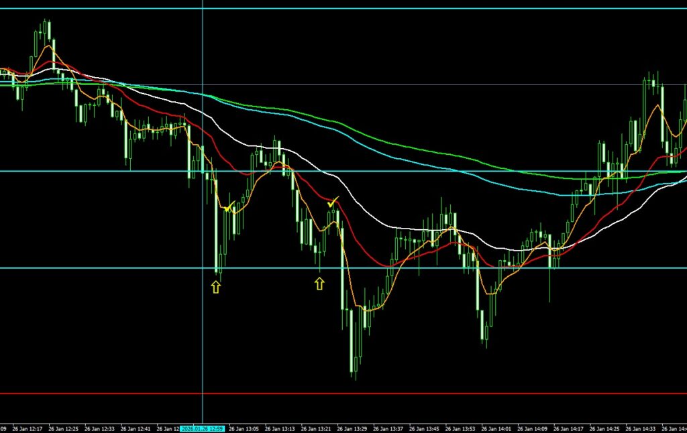687x433 pixels.
Task: Select the red horizontal line at bottom
Action: 403,393
